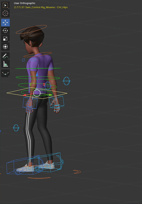
Task: Choose the Move tool in the toolbar
Action: pos(5,23)
